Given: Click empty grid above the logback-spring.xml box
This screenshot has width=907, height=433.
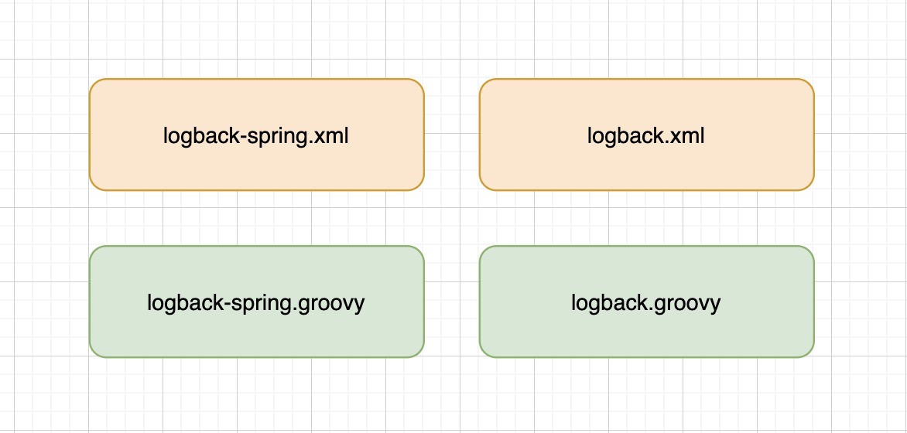Looking at the screenshot, I should coord(257,39).
